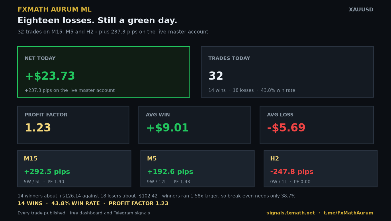Select the +192.6 pips M5 result
This screenshot has height=221, width=391.
pyautogui.click(x=170, y=172)
